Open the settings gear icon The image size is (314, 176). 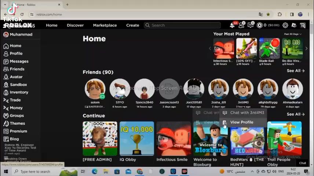coord(285,25)
